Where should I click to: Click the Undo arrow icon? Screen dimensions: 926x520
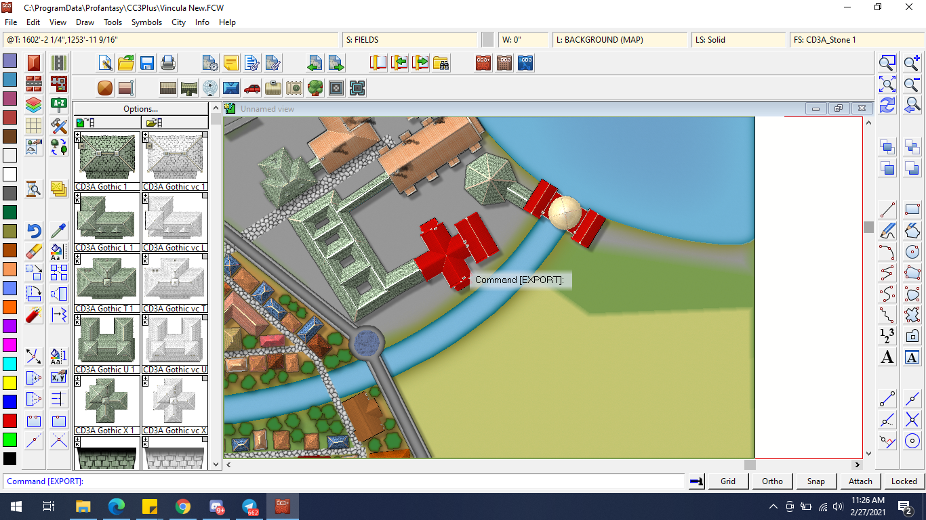coord(34,231)
